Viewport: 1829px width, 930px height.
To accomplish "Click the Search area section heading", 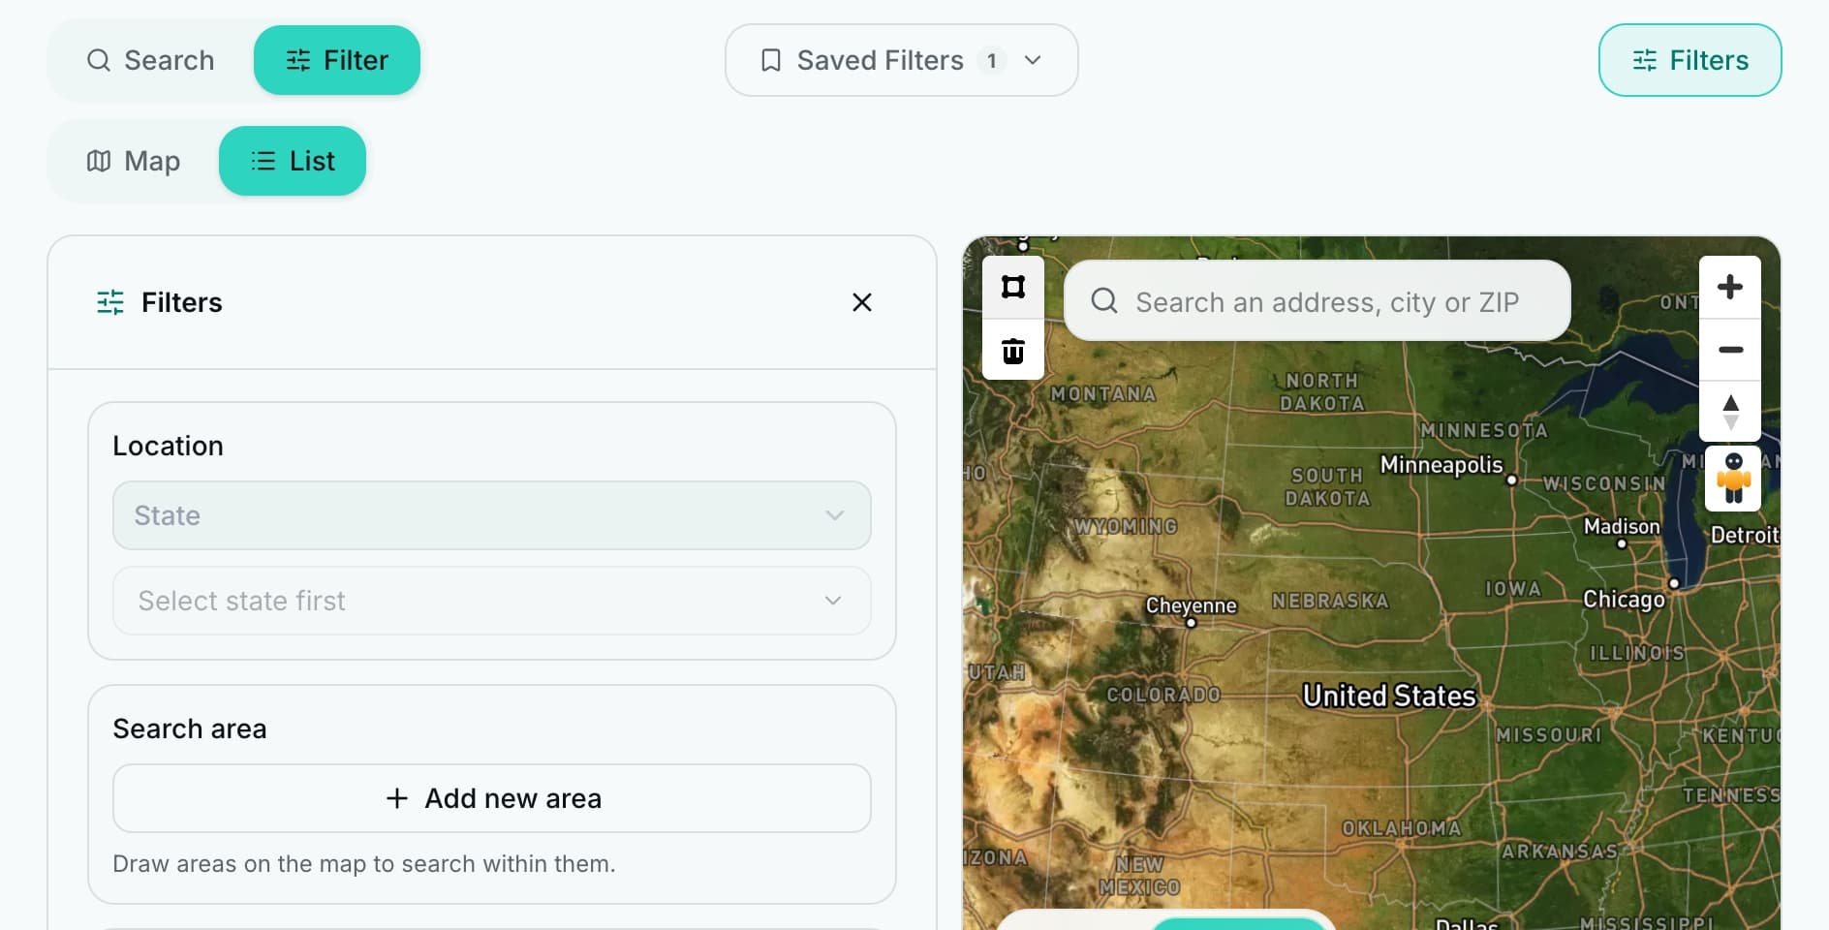I will (x=190, y=728).
